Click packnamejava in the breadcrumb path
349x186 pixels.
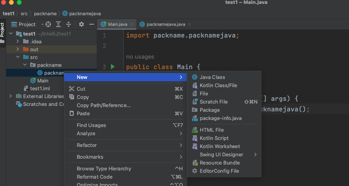[x=85, y=14]
